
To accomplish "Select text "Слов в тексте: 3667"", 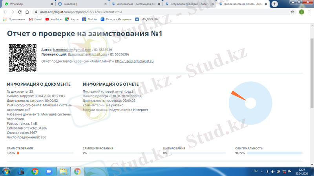I will click(x=22, y=133).
